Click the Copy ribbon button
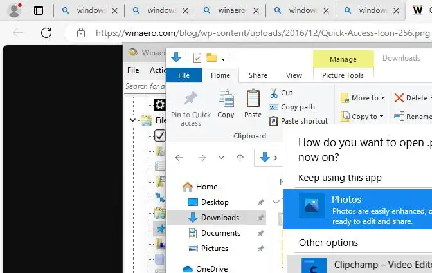Viewport: 432px width, 273px height. click(x=226, y=104)
